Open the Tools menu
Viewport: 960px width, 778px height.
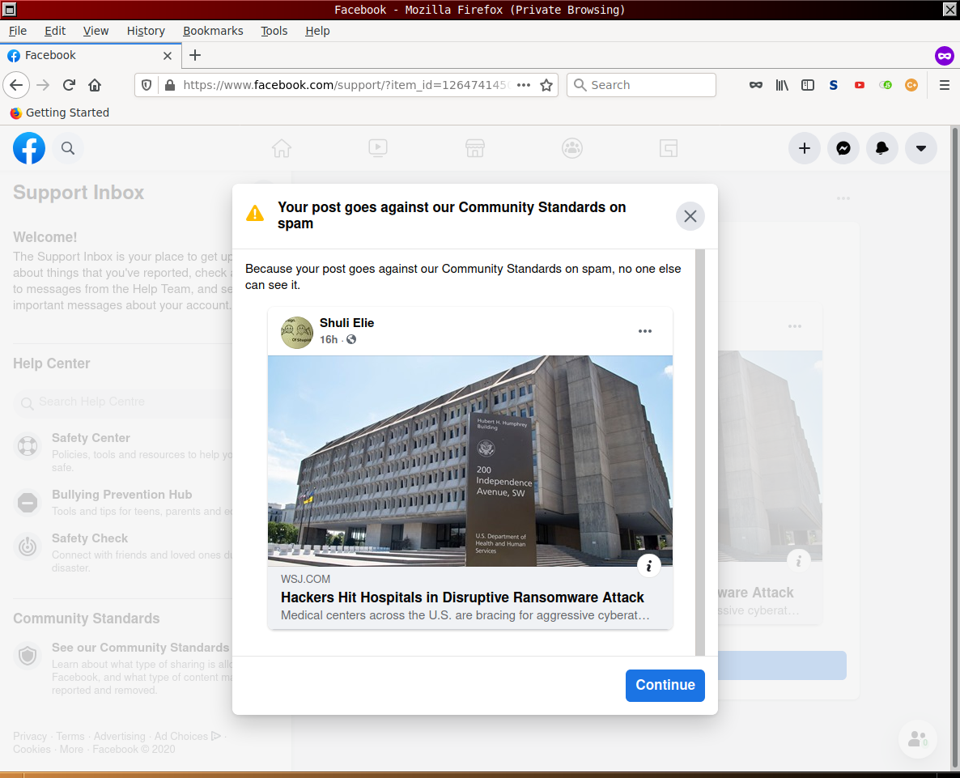click(x=274, y=31)
